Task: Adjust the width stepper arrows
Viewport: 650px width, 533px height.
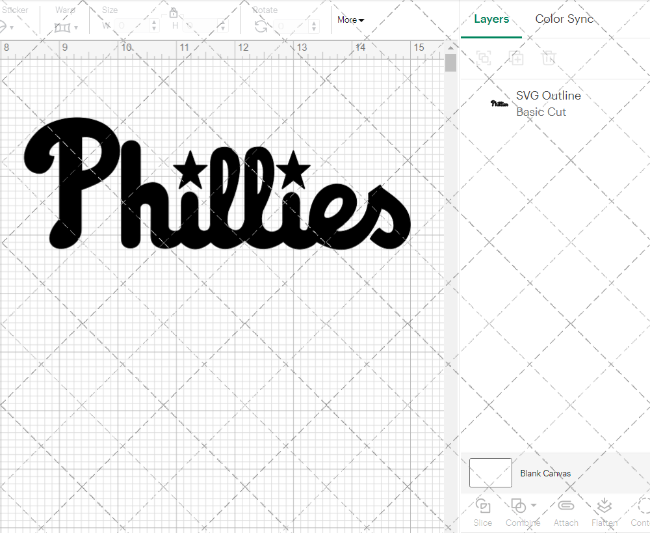Action: coord(154,26)
